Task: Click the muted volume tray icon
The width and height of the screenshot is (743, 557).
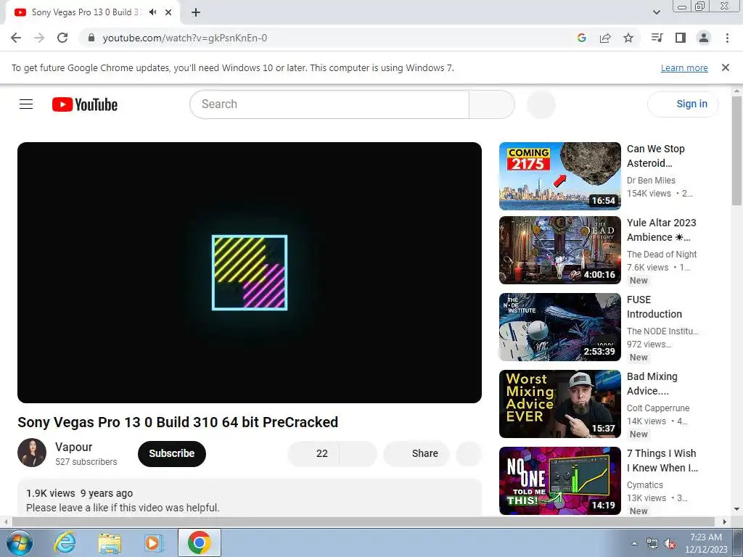Action: click(670, 543)
